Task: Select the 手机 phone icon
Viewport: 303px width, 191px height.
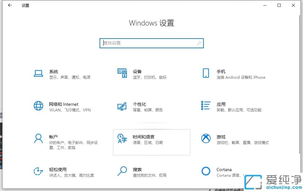Action: [x=206, y=73]
